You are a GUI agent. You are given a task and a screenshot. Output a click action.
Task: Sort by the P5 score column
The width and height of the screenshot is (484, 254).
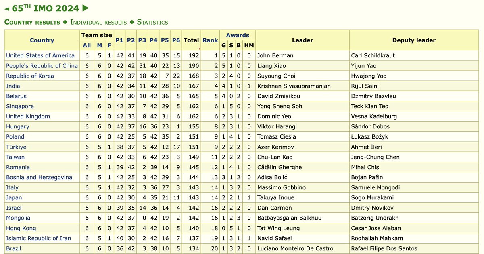click(165, 40)
